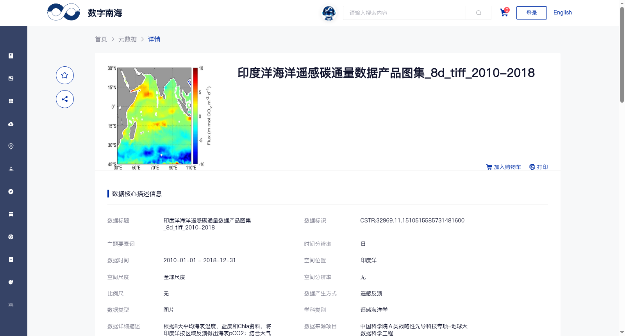The width and height of the screenshot is (625, 336).
Task: Click the 数据详细描述 label
Action: click(x=123, y=326)
